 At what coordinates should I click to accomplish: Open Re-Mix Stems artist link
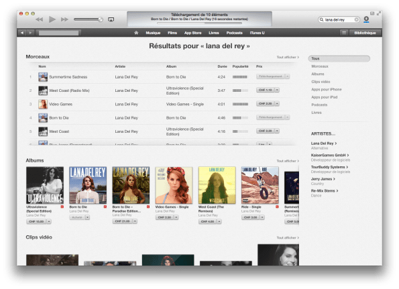coord(325,191)
